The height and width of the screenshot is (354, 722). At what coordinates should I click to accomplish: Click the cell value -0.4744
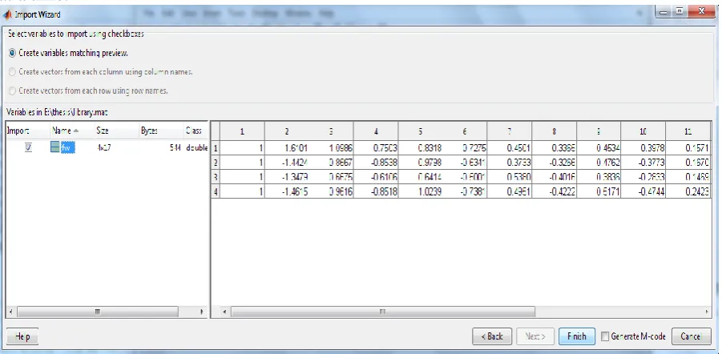(x=643, y=191)
